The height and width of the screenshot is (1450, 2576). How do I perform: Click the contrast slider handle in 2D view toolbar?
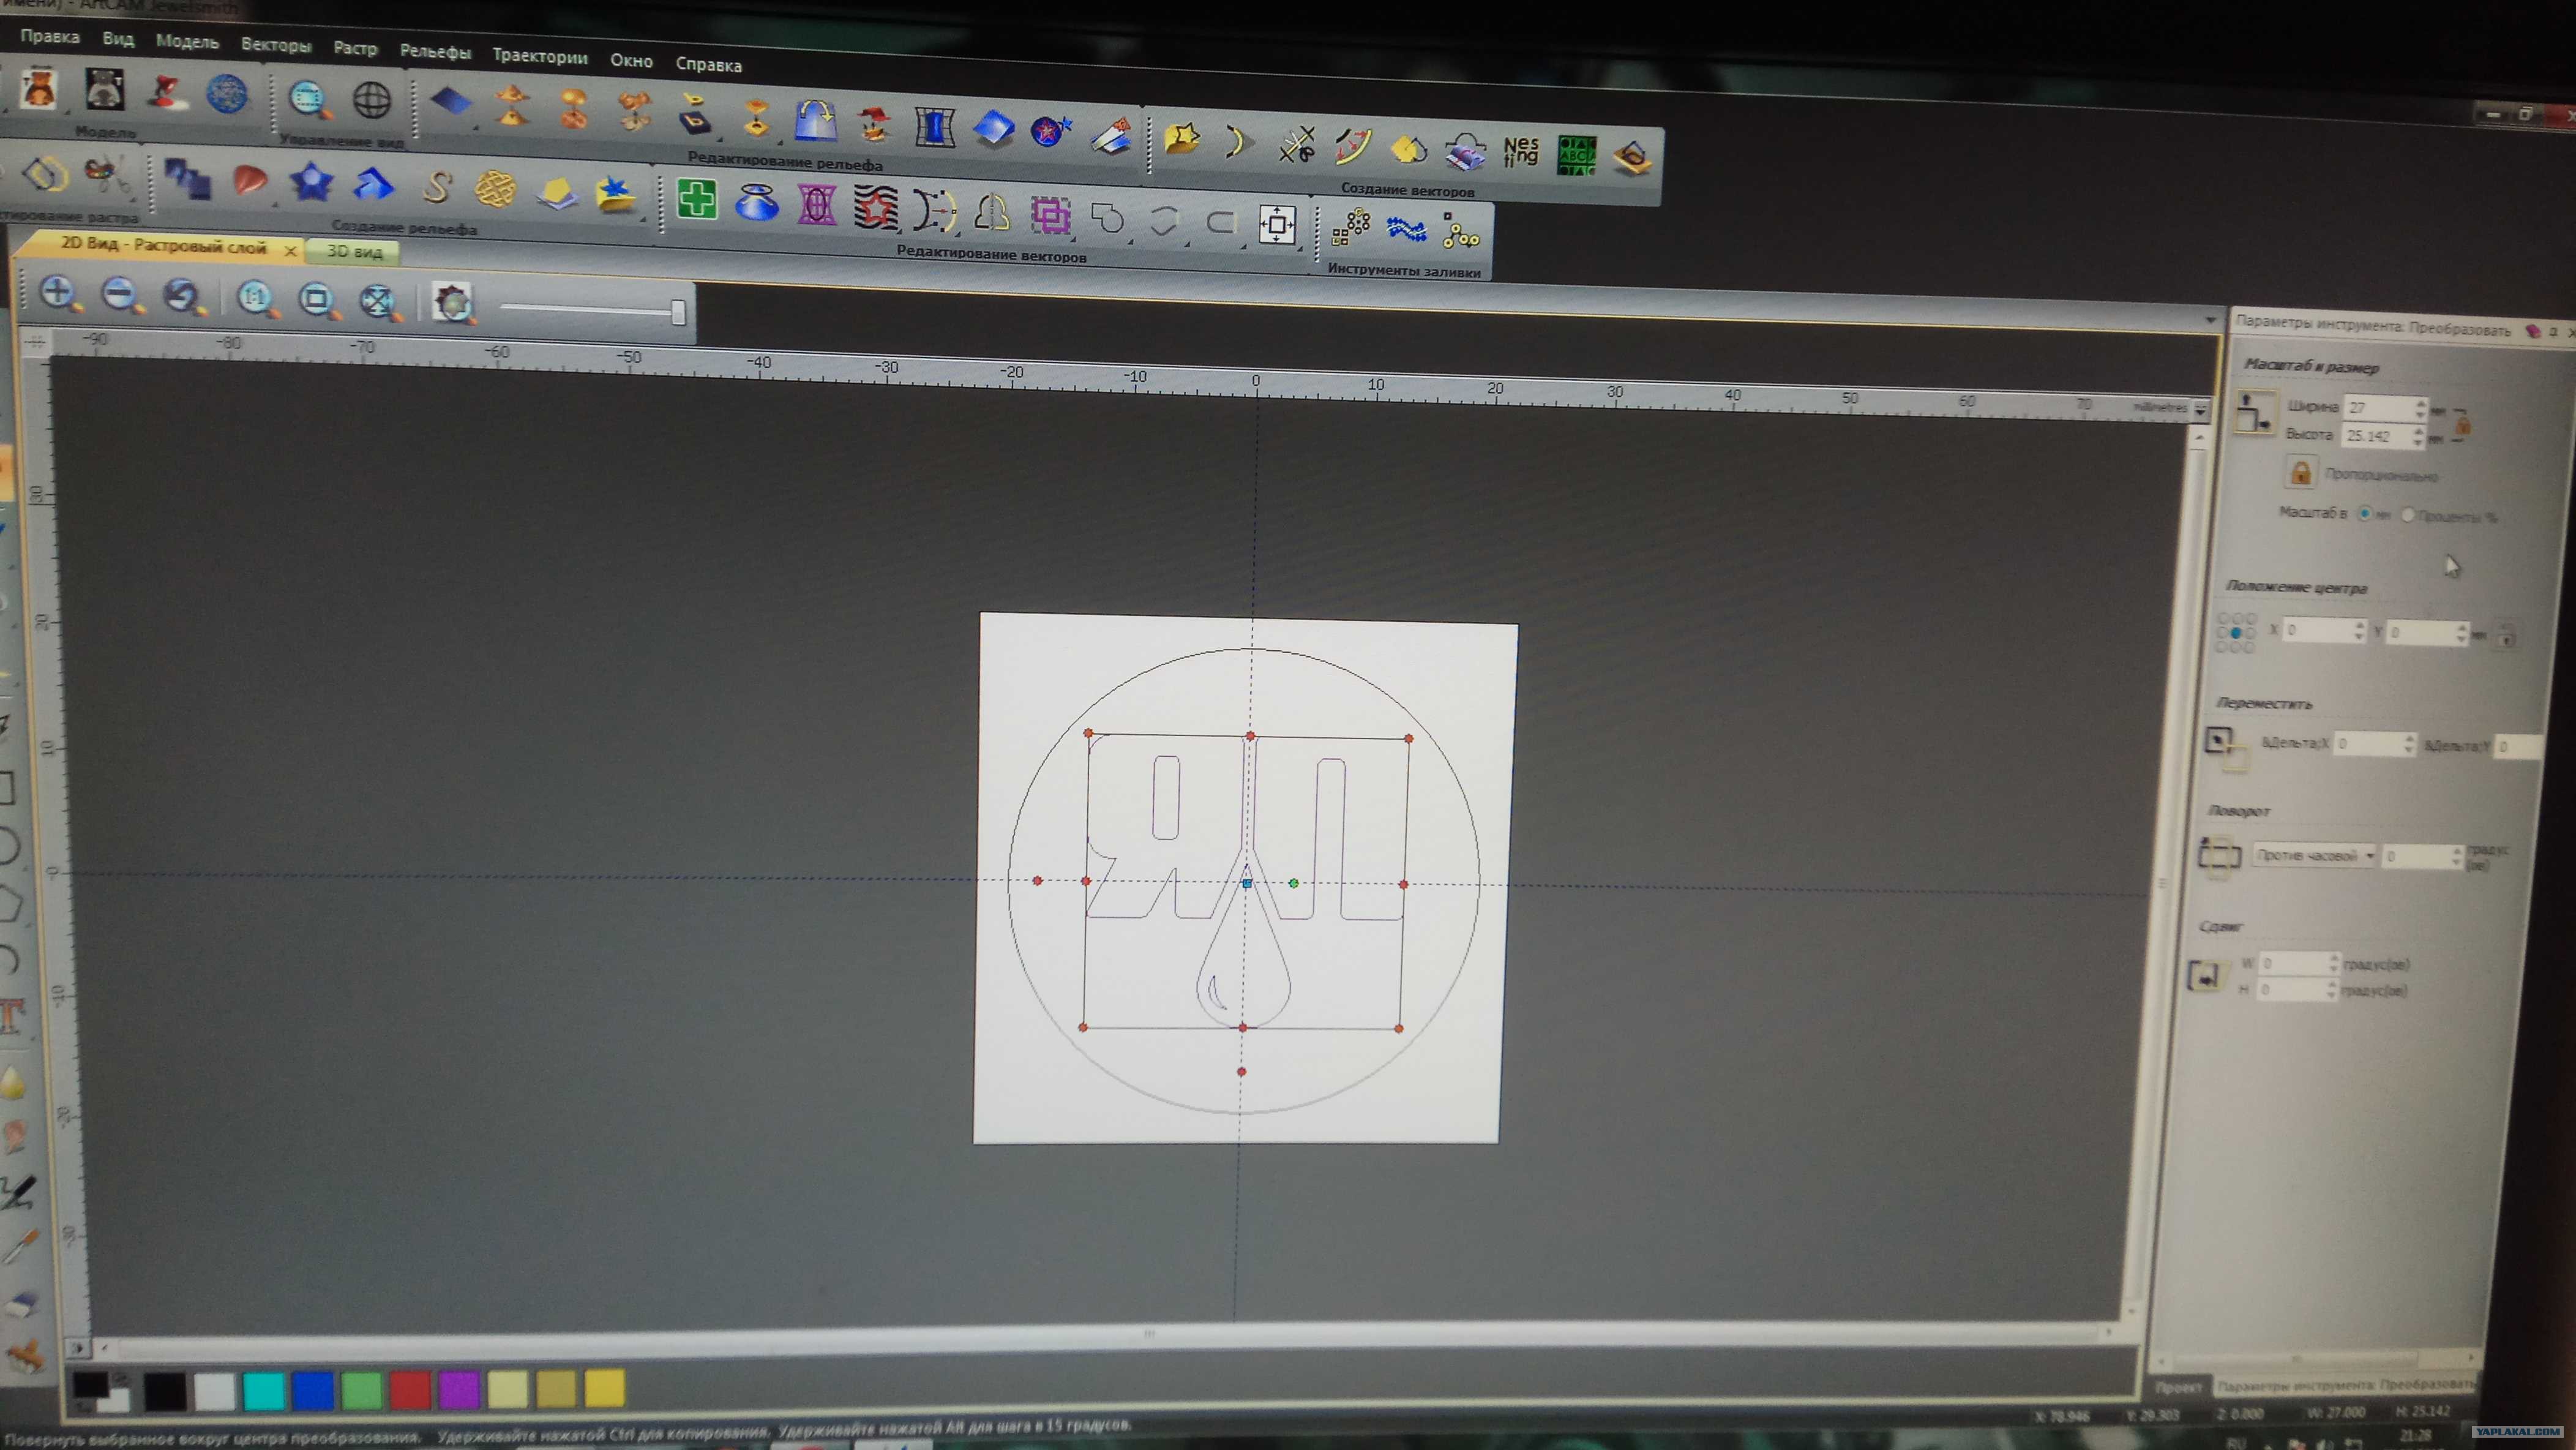[678, 312]
